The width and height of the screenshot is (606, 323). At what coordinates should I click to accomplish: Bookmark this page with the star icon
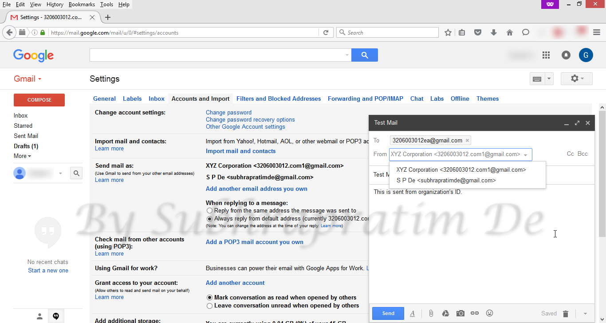[448, 32]
